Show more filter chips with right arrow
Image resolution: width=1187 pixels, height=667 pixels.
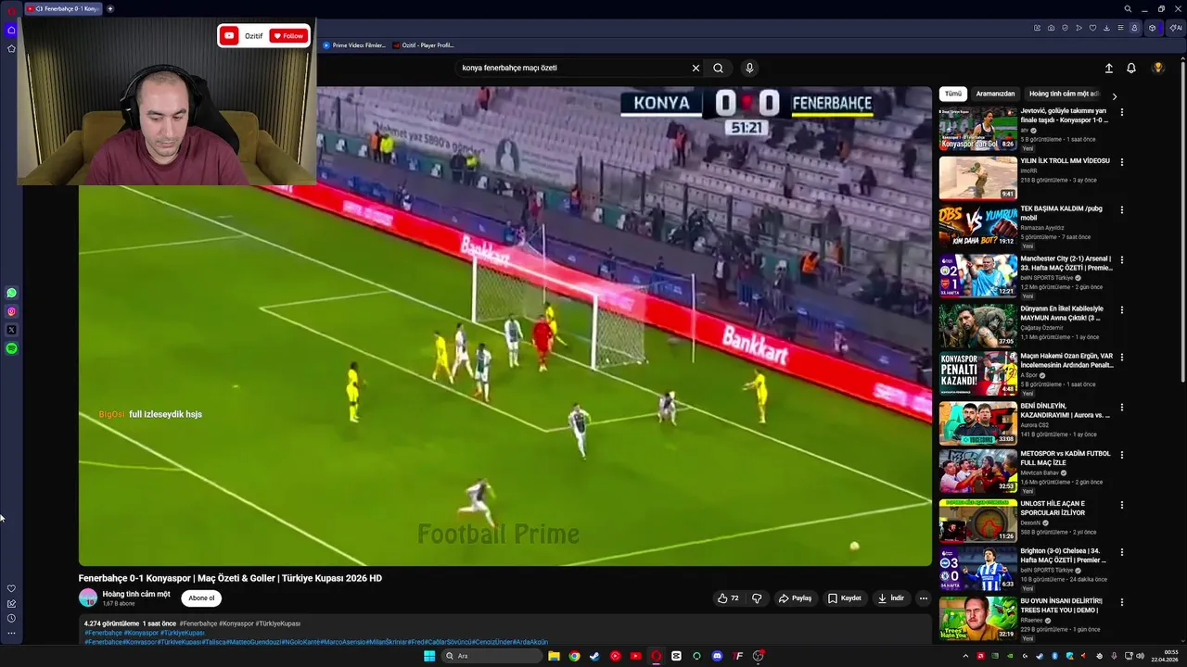(x=1114, y=95)
